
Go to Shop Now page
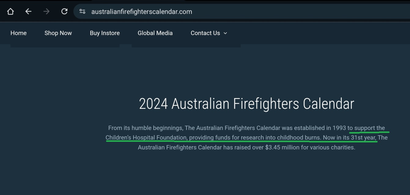pyautogui.click(x=58, y=33)
